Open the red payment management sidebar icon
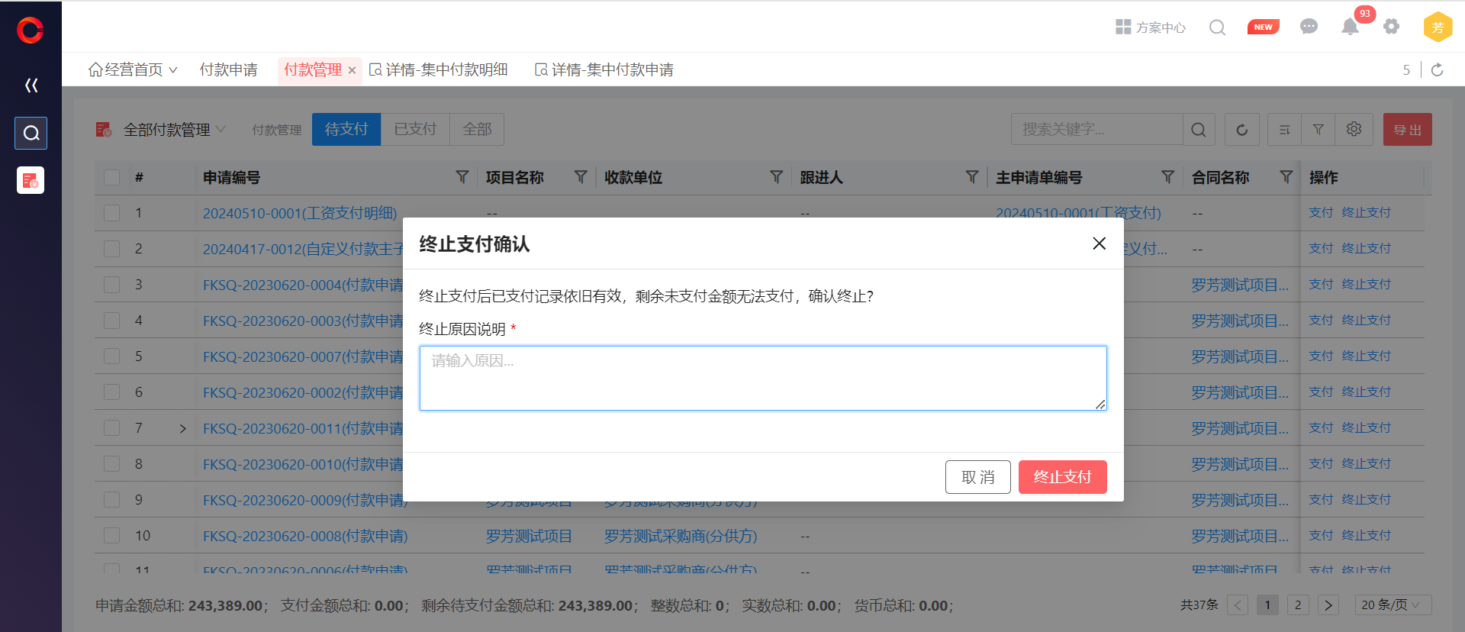1465x632 pixels. (x=31, y=181)
